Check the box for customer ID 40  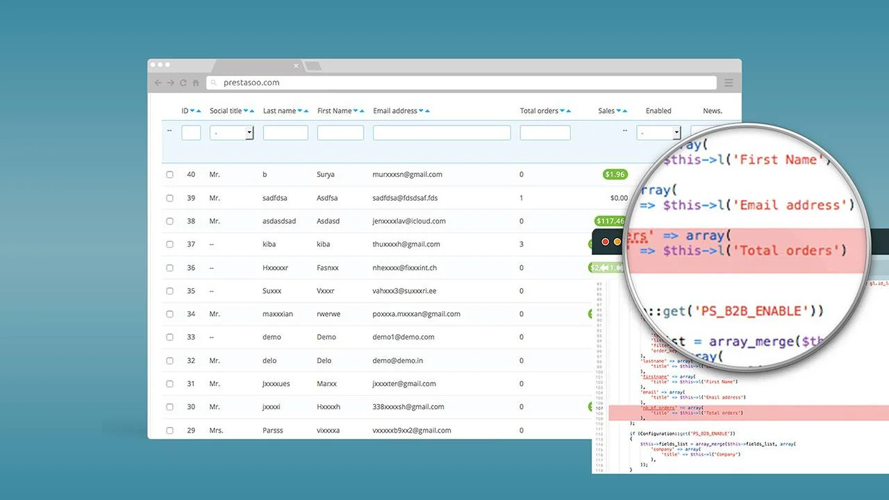pyautogui.click(x=169, y=175)
